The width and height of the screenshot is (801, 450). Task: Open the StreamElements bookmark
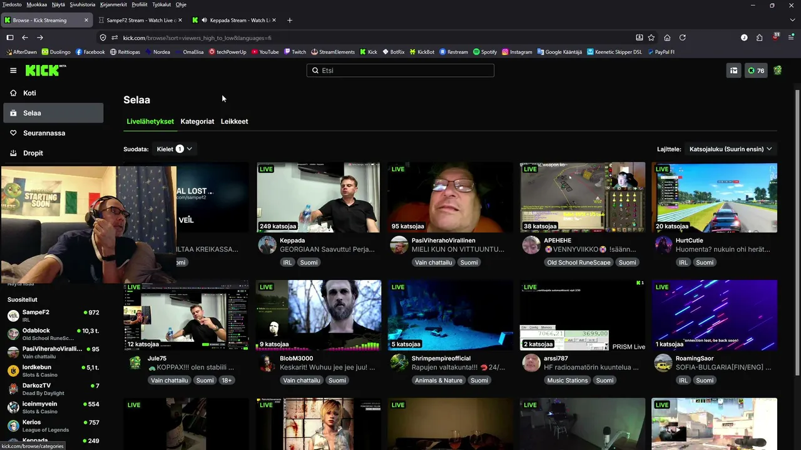coord(332,52)
